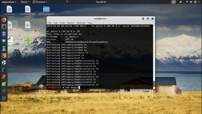
Task: Open the clock showing Tue 08:45
Action: tap(101, 2)
